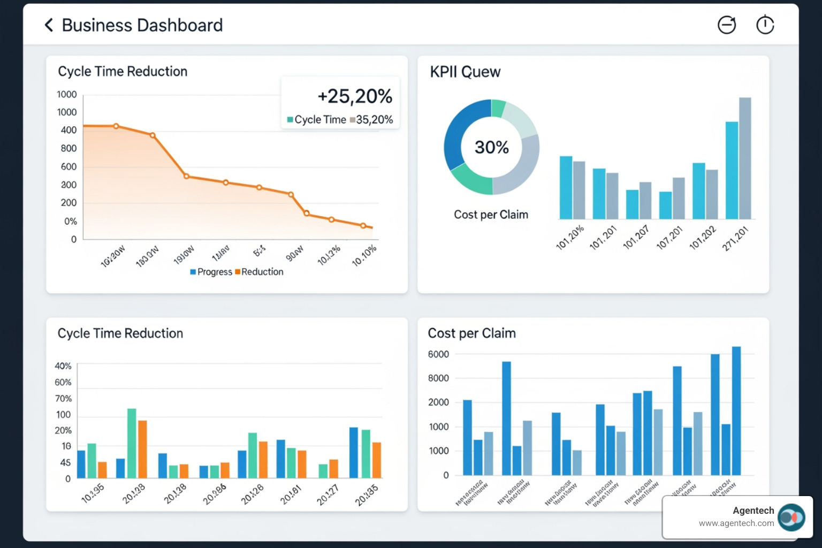The width and height of the screenshot is (822, 548).
Task: Switch to the KPII Quew panel
Action: (464, 71)
